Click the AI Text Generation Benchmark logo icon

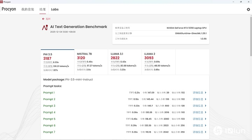44,27
